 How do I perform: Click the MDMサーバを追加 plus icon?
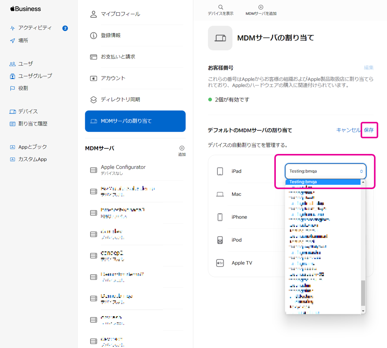pos(261,7)
